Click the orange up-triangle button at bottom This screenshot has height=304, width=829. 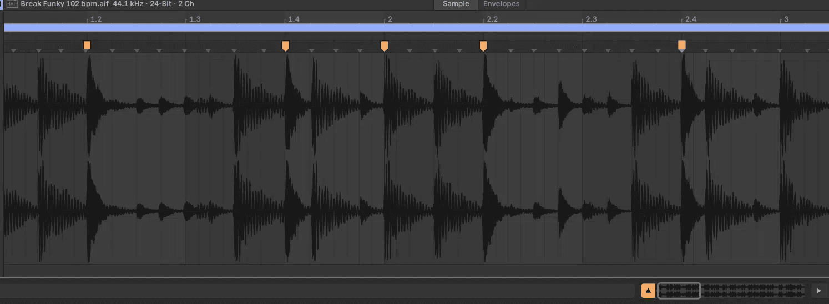648,290
